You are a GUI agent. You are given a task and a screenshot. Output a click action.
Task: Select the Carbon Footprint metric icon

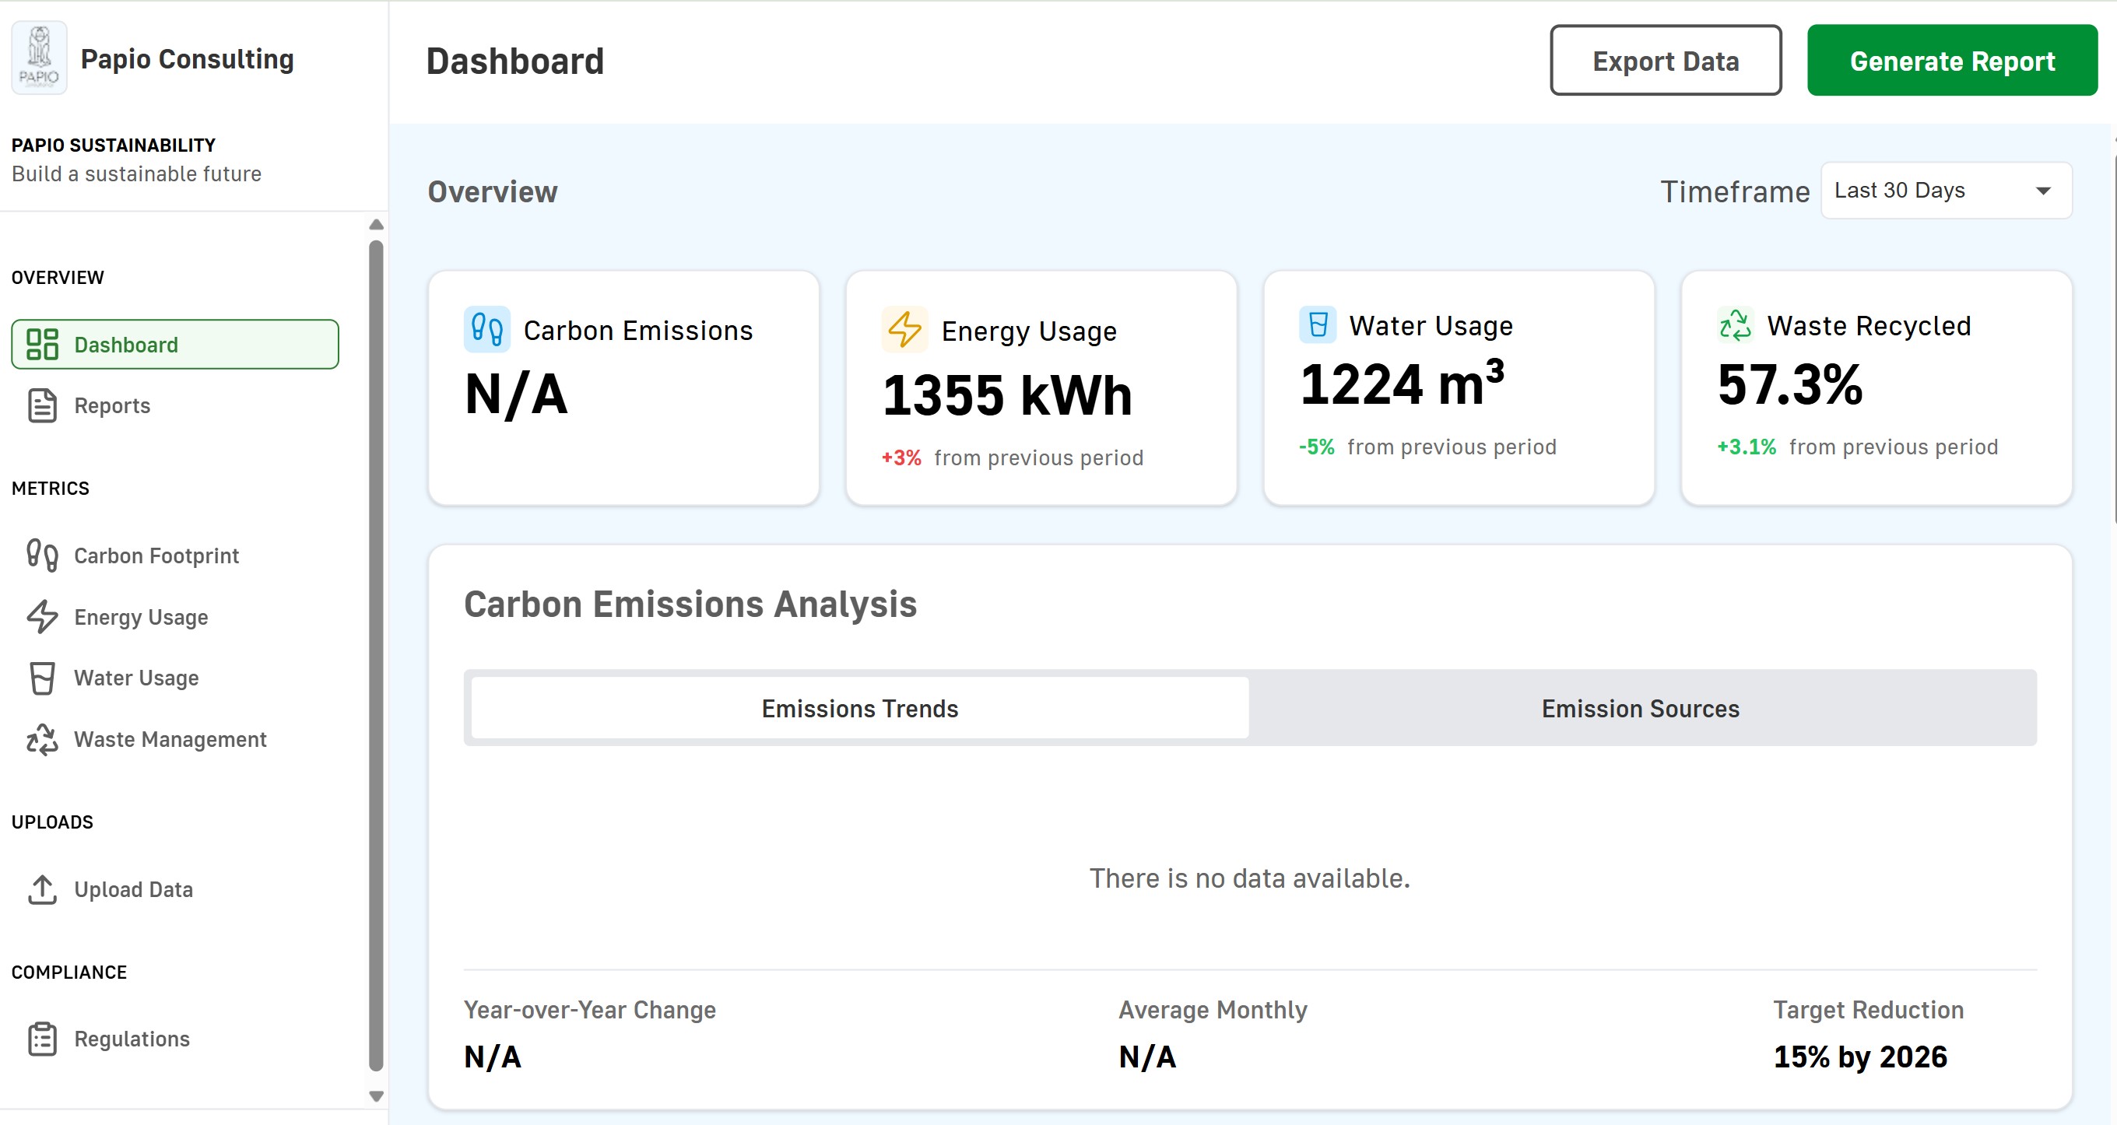pyautogui.click(x=41, y=555)
